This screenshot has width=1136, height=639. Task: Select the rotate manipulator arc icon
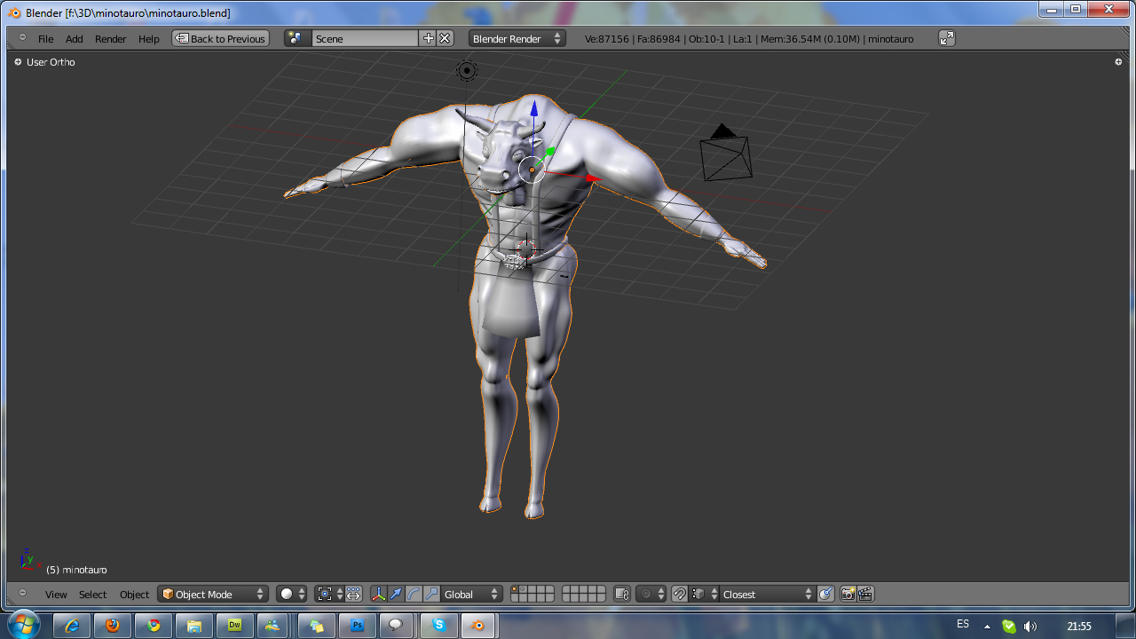pyautogui.click(x=414, y=594)
